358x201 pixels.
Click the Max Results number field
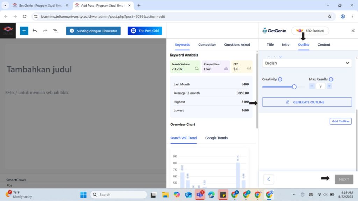[x=320, y=86]
